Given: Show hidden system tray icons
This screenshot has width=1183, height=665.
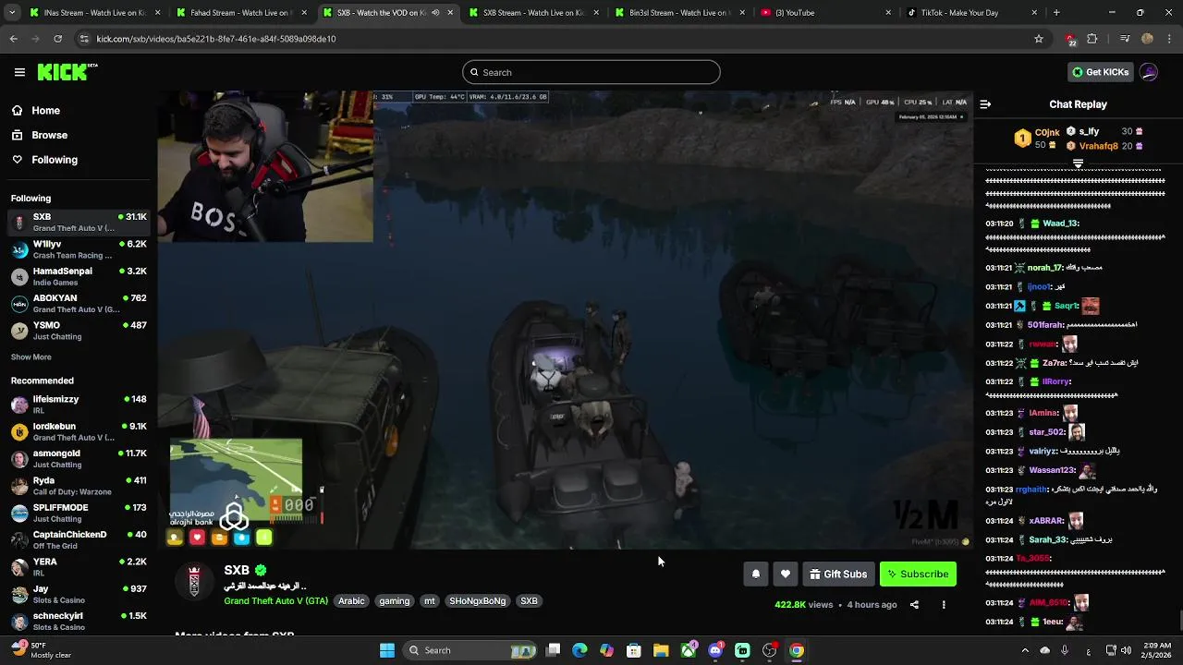Looking at the screenshot, I should point(1025,650).
